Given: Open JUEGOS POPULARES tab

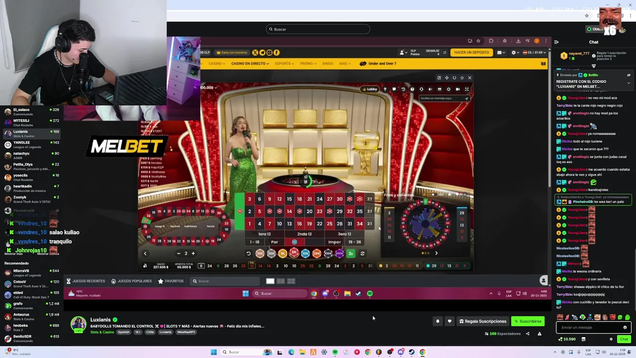Looking at the screenshot, I should click(132, 281).
